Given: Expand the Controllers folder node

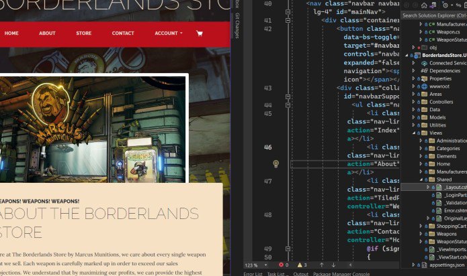Looking at the screenshot, I should [413, 102].
